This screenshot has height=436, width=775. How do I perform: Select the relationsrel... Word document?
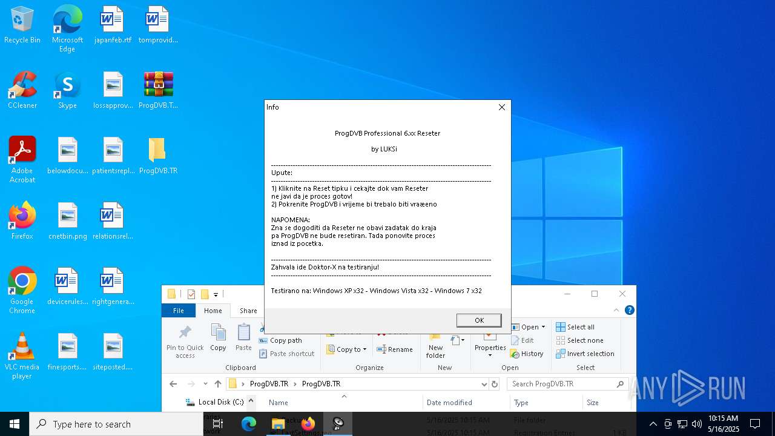click(x=113, y=222)
